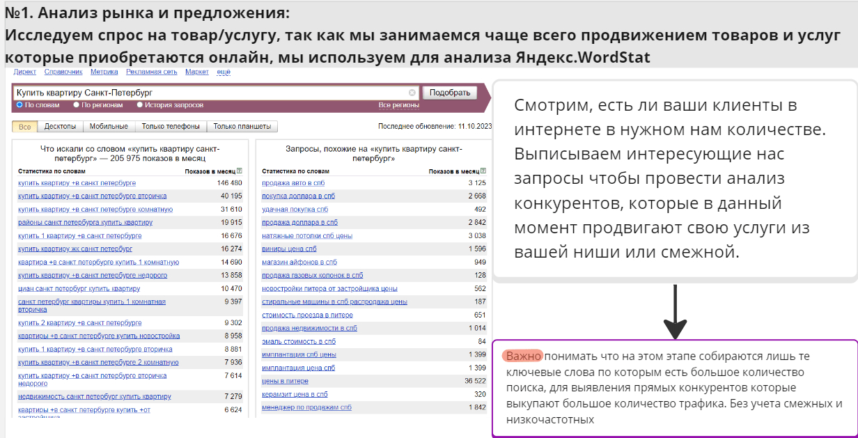This screenshot has width=858, height=438.
Task: Click 'Последнее обновление: 11.10.2023' text
Action: click(x=435, y=127)
